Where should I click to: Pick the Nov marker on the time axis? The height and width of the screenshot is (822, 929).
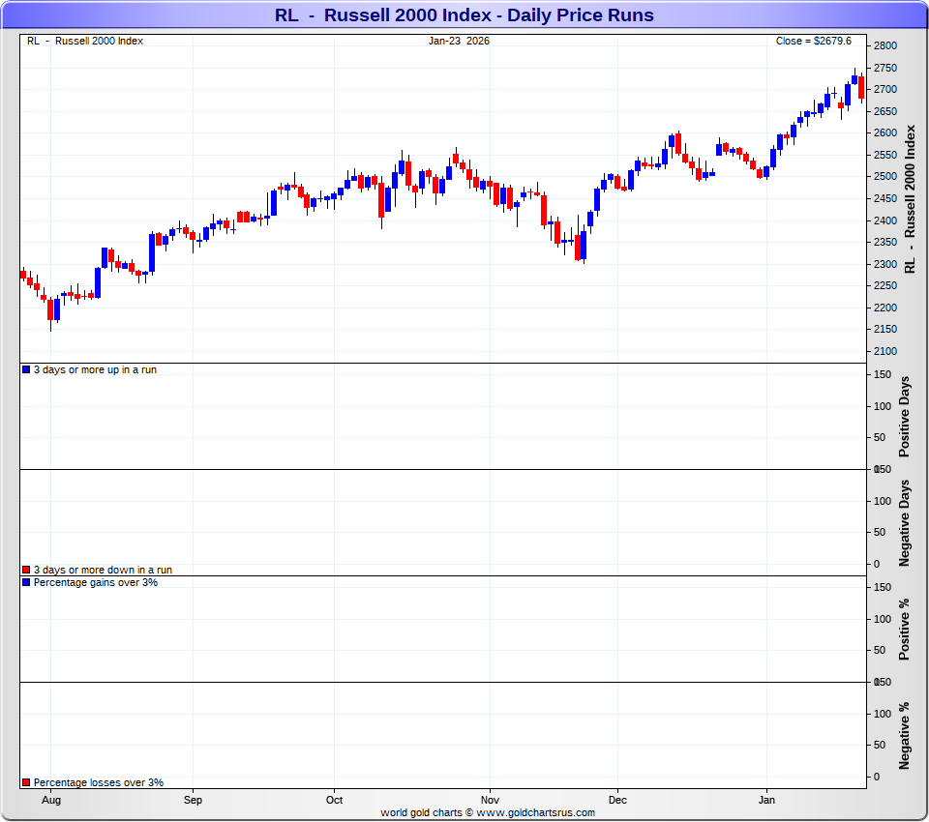click(x=490, y=800)
